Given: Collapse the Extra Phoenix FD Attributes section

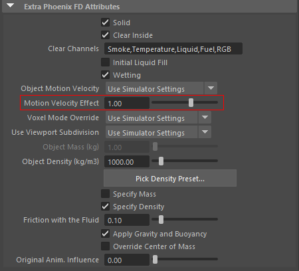Looking at the screenshot, I should pyautogui.click(x=10, y=5).
